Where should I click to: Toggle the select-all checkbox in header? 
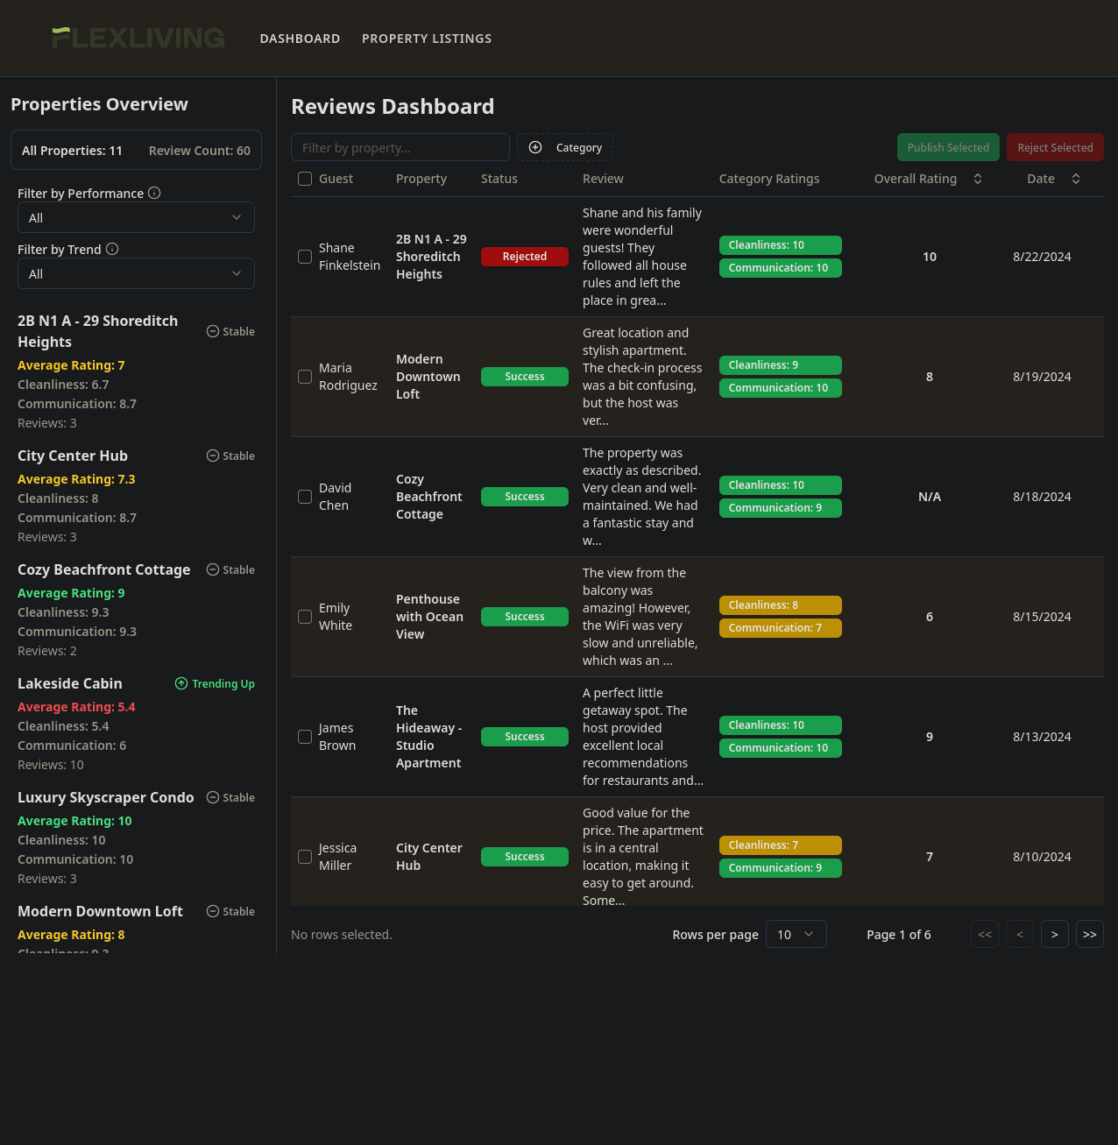pos(305,179)
